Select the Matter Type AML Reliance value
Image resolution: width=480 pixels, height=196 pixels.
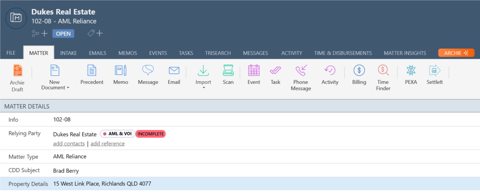coord(70,157)
